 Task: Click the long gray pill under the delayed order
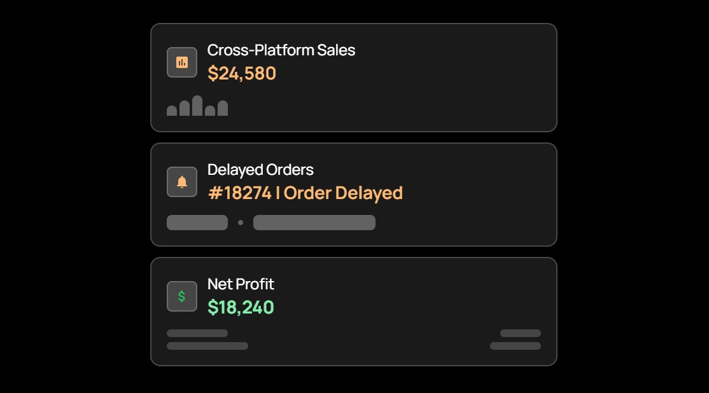314,223
